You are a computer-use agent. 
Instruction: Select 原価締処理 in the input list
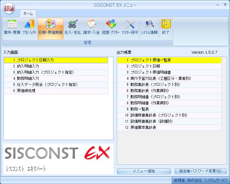[x=56, y=91]
